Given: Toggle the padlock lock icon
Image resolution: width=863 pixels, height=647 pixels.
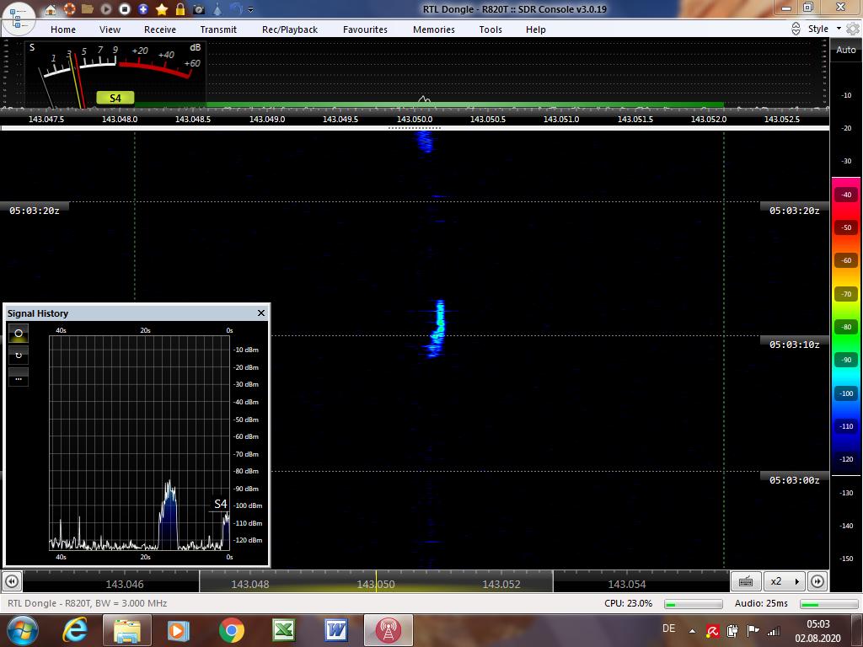Looking at the screenshot, I should pos(180,9).
